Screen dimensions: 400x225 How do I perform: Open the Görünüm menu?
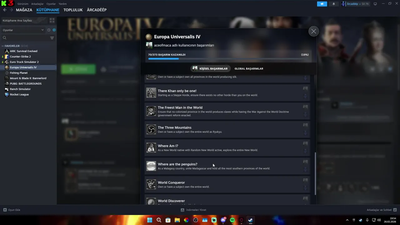pos(23,4)
